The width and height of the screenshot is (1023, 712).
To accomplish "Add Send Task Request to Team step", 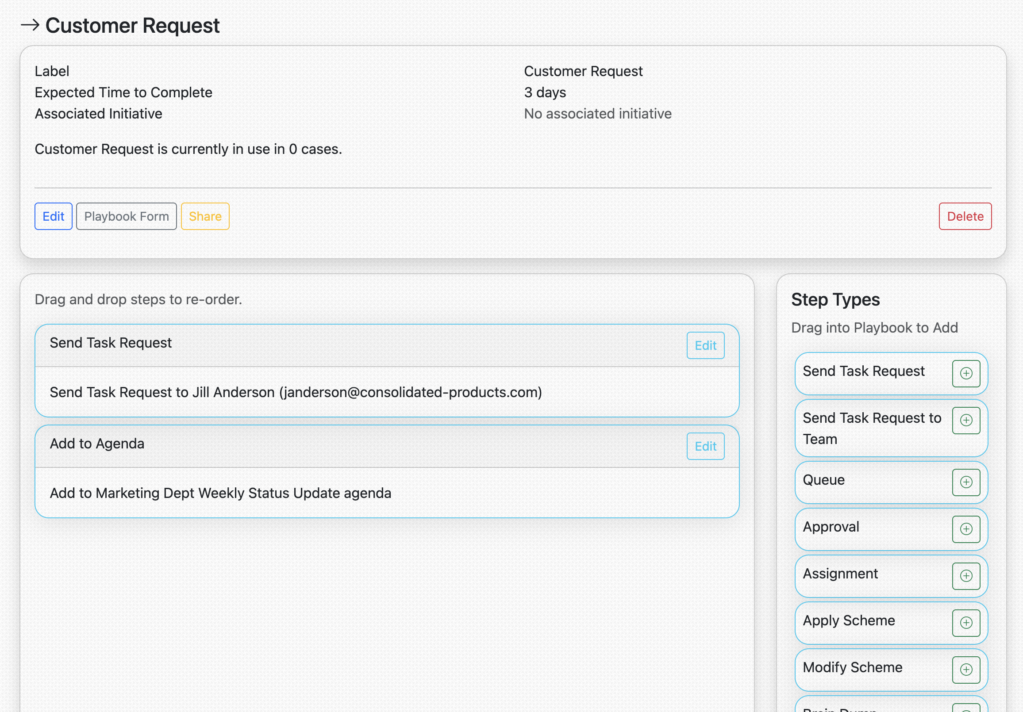I will tap(965, 420).
